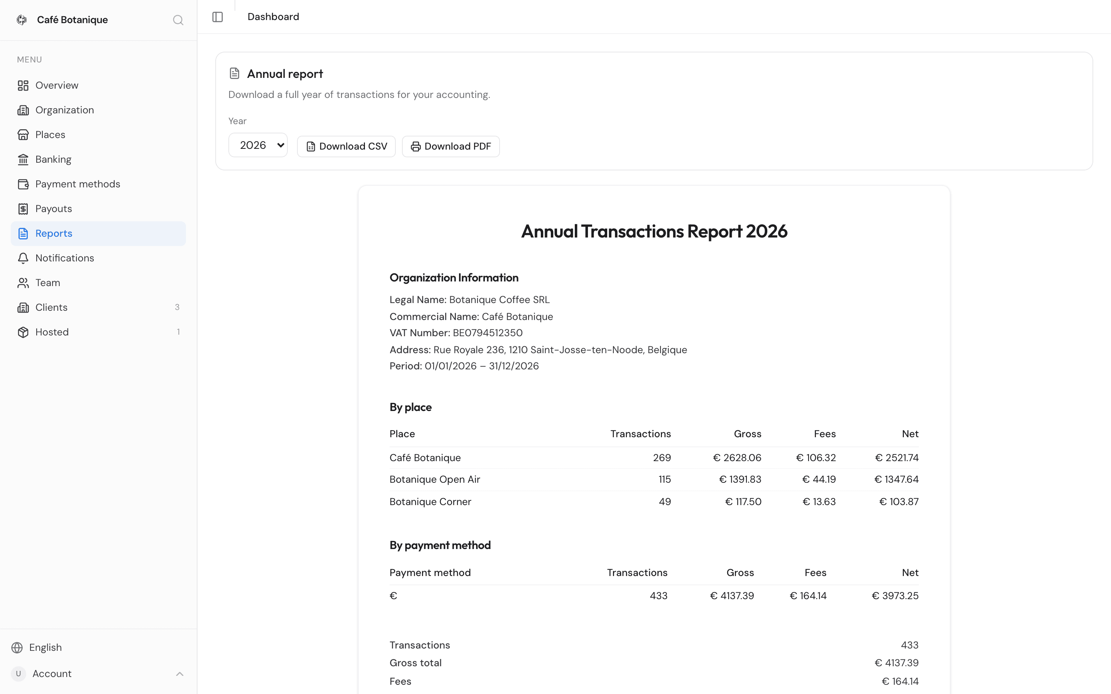The height and width of the screenshot is (694, 1111).
Task: Click the Payouts receipt icon
Action: click(23, 209)
